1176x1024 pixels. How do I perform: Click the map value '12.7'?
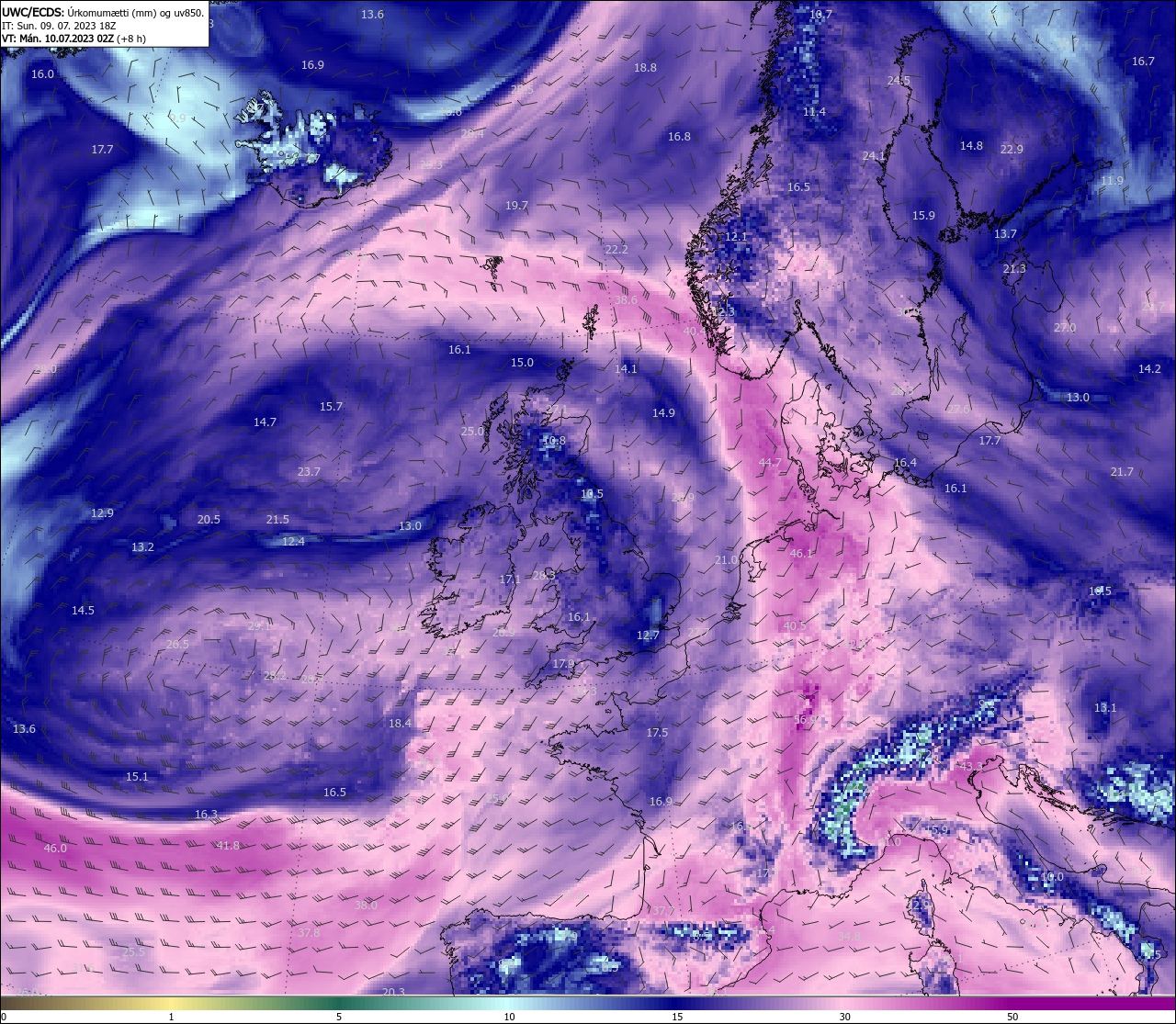click(x=648, y=635)
